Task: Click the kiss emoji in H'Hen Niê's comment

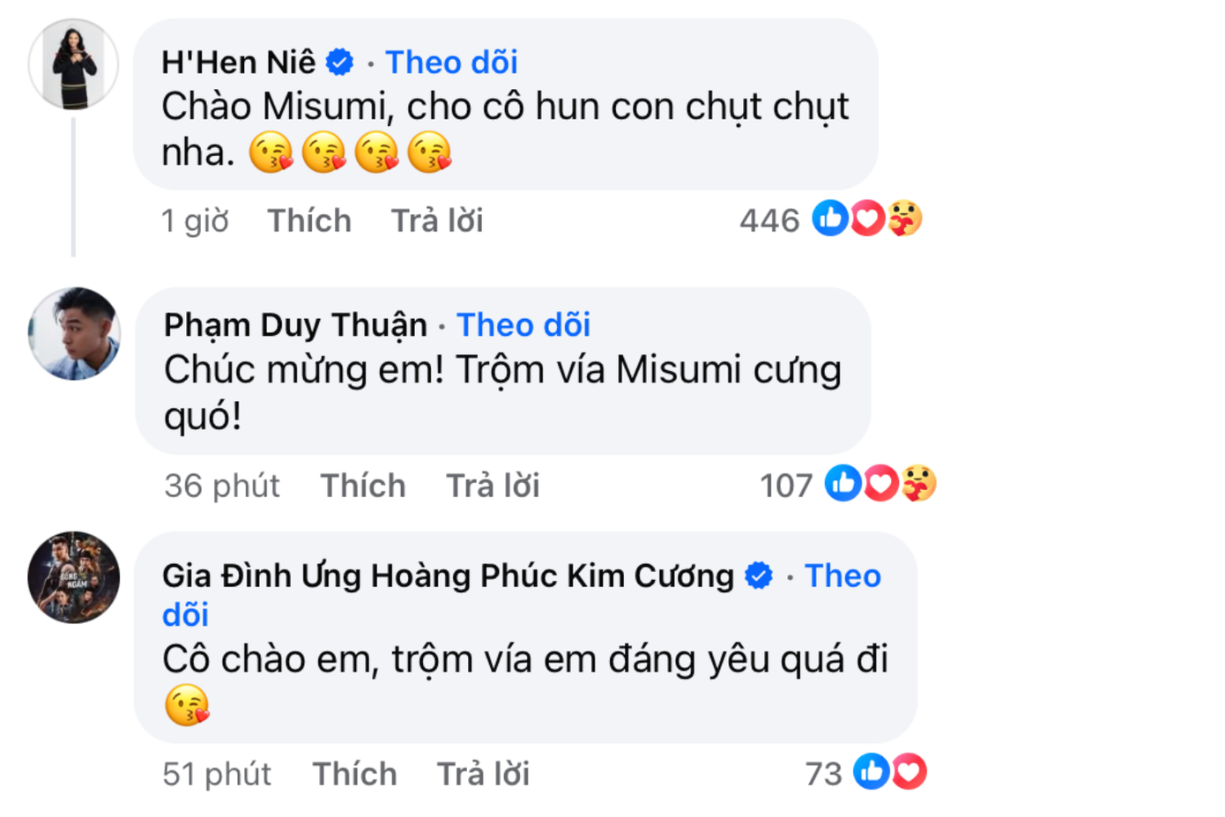Action: [x=271, y=152]
